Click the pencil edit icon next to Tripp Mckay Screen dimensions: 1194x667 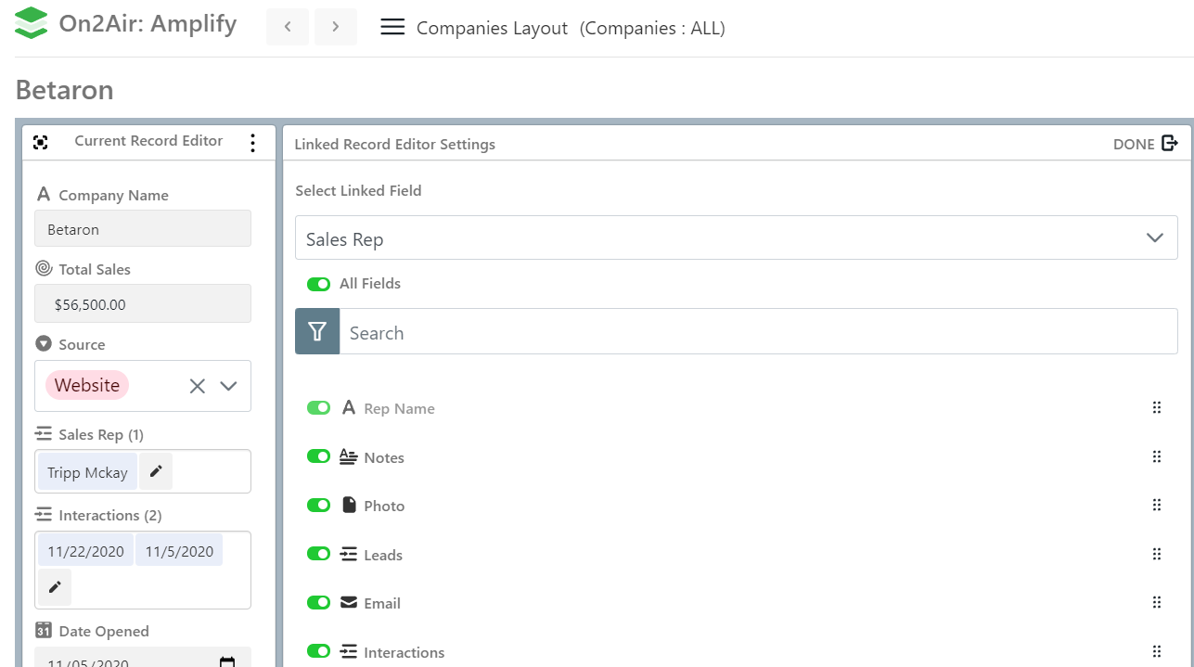coord(156,472)
